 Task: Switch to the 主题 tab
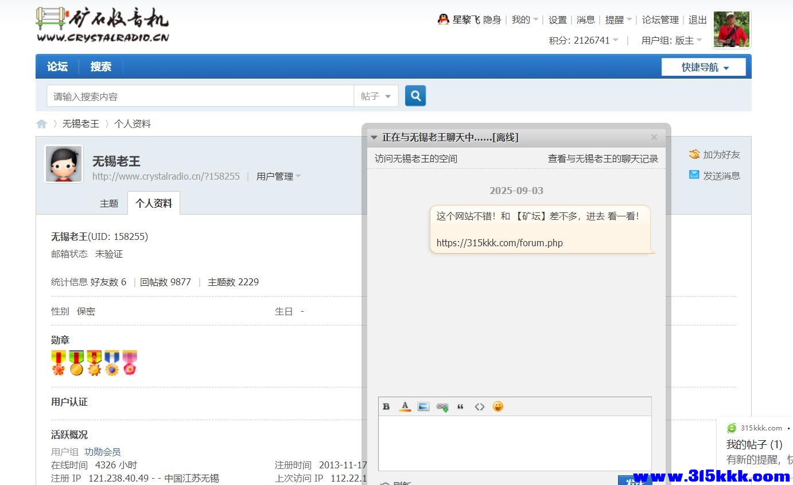pos(109,203)
